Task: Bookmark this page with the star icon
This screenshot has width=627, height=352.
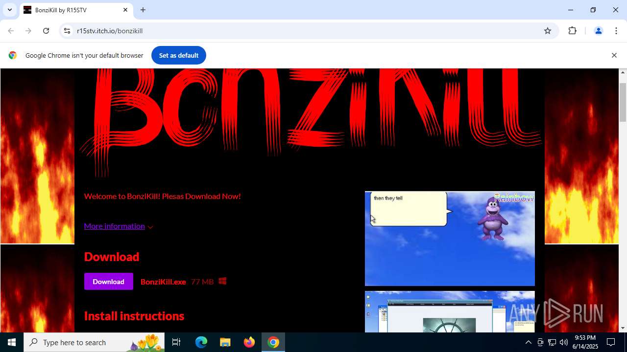Action: coord(548,31)
